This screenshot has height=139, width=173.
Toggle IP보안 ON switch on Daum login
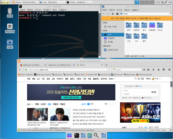tap(140, 86)
